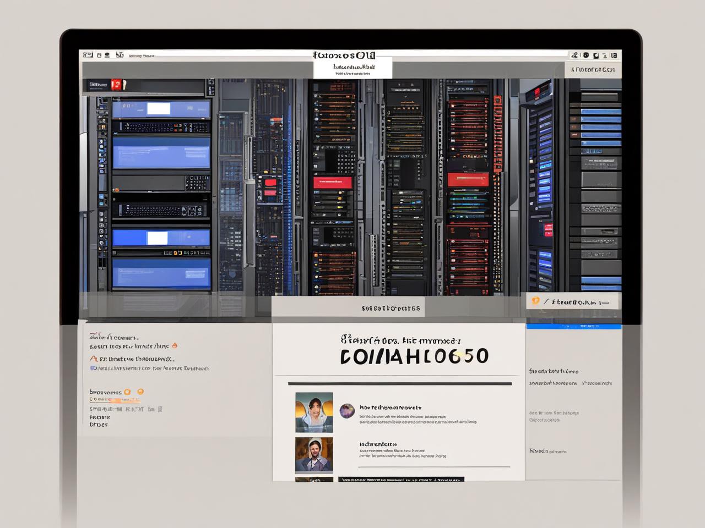This screenshot has height=528, width=705.
Task: Toggle the first orange circle beside 'broowames'
Action: coord(127,392)
